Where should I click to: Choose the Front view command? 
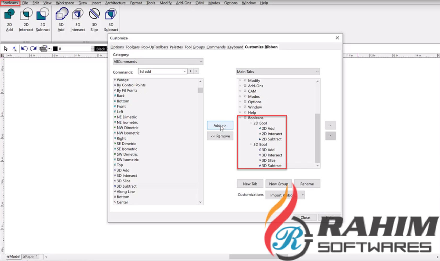[121, 106]
